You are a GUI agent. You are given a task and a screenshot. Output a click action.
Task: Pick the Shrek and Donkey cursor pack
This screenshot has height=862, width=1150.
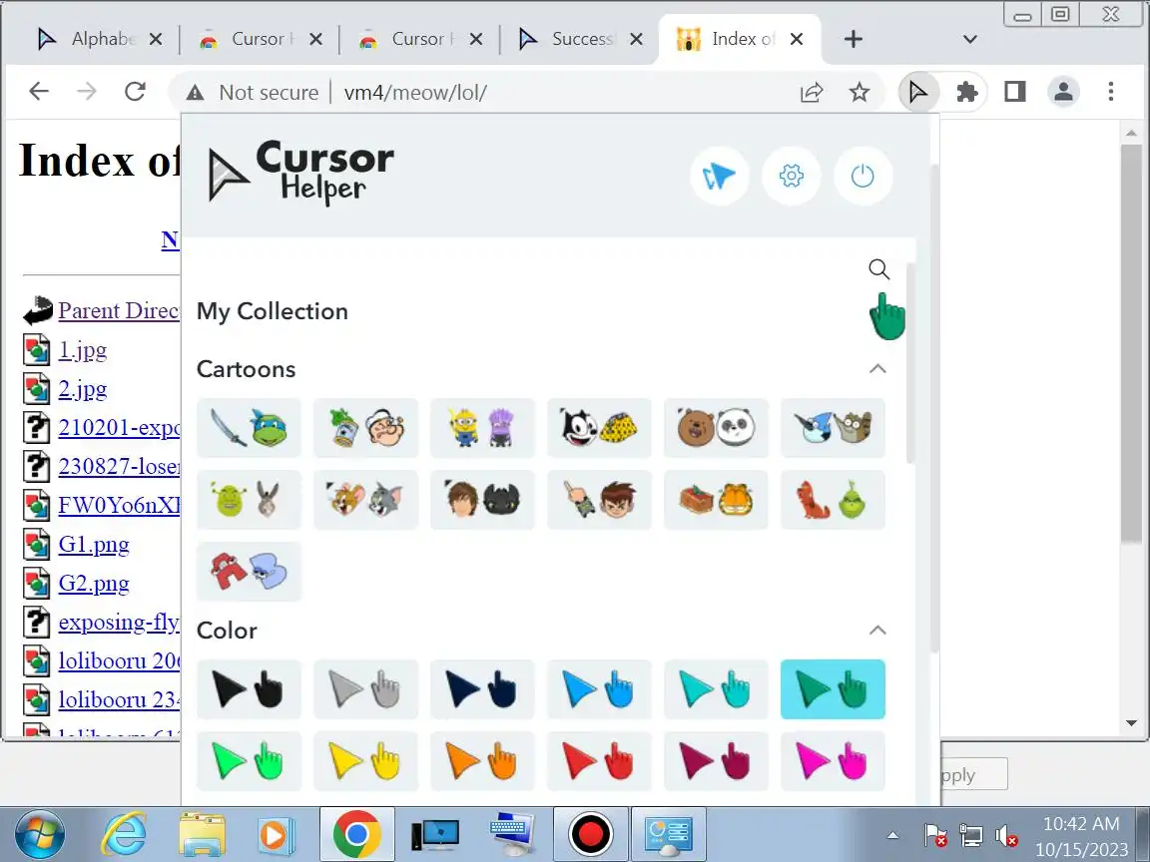pos(249,500)
